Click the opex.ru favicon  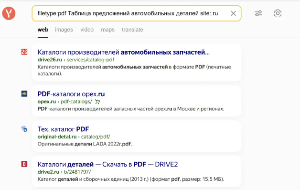tap(24, 93)
